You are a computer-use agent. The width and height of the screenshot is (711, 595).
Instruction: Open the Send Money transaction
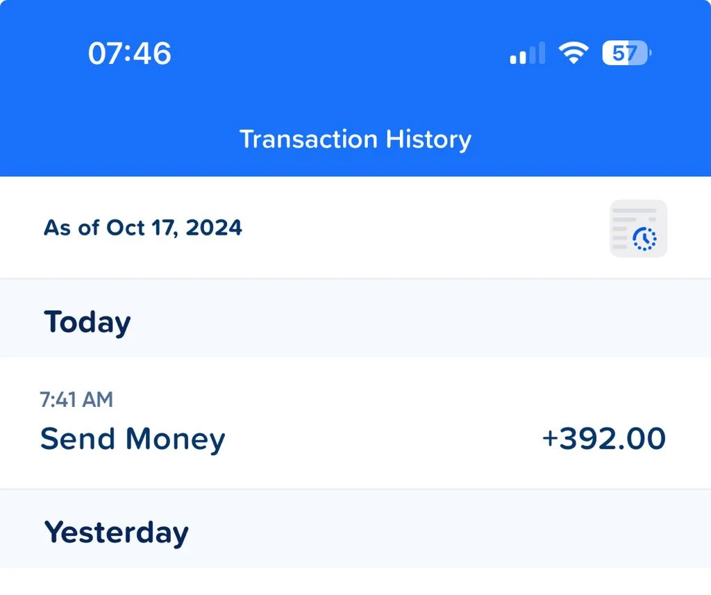coord(355,423)
